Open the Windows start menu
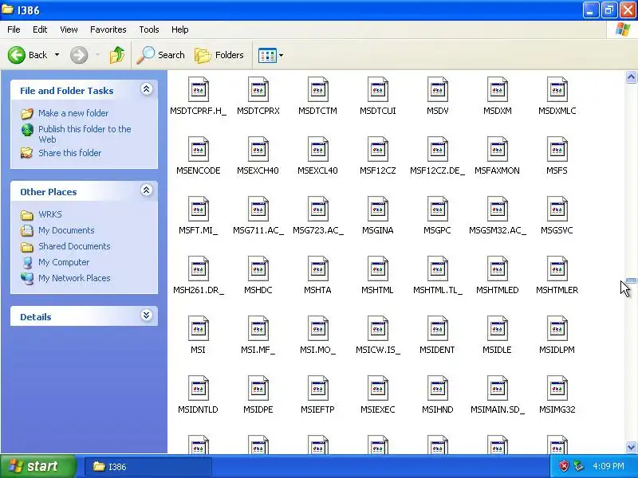This screenshot has height=478, width=638. [x=38, y=466]
